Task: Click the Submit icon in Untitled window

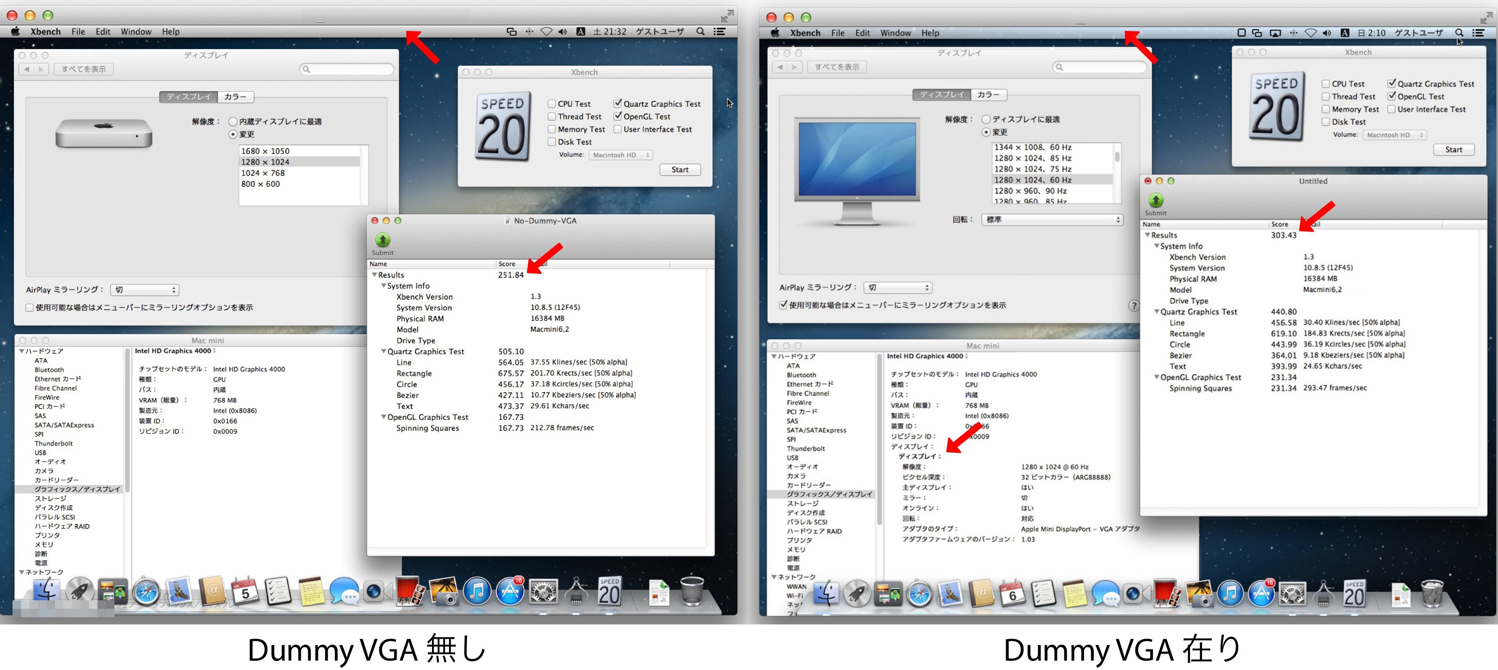Action: (x=1155, y=201)
